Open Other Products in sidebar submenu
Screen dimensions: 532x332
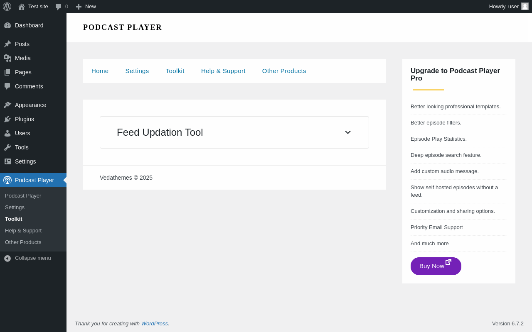pos(23,242)
